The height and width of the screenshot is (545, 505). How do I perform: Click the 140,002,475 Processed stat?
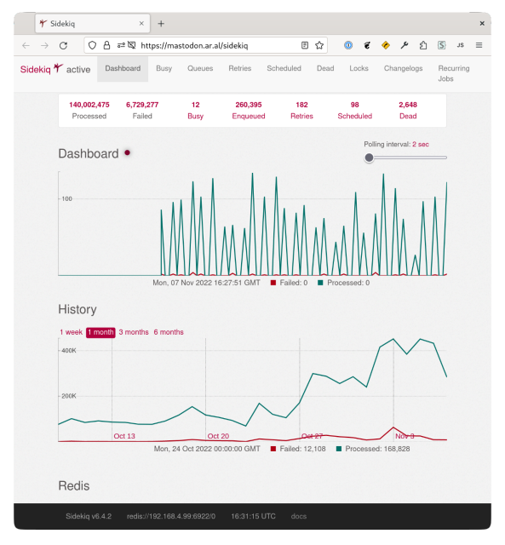[89, 110]
